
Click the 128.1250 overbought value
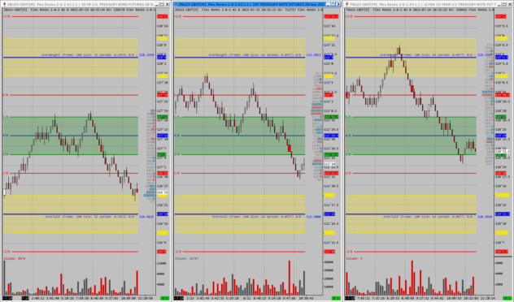coord(146,55)
